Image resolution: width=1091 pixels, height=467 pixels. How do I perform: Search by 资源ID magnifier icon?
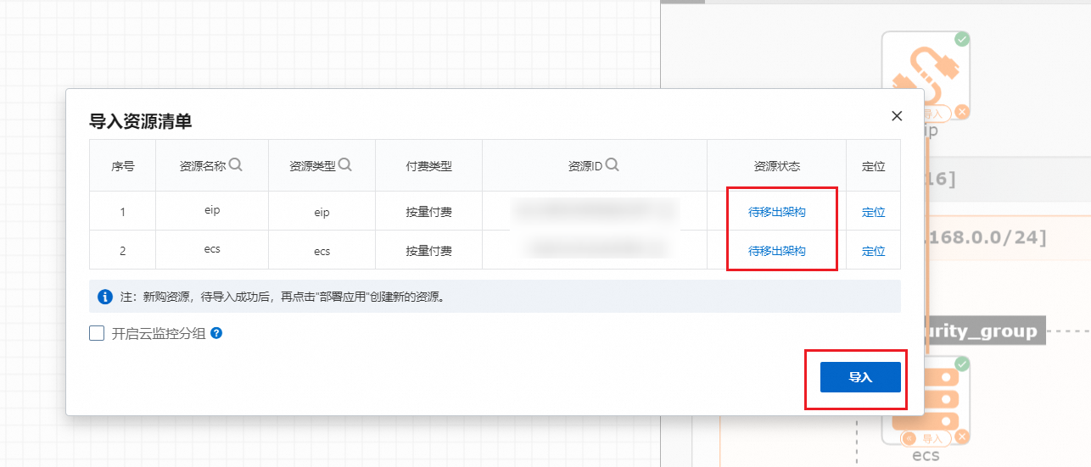click(x=612, y=164)
